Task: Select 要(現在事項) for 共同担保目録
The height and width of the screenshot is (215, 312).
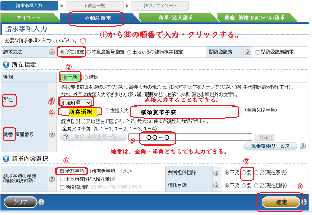Action: (x=256, y=173)
